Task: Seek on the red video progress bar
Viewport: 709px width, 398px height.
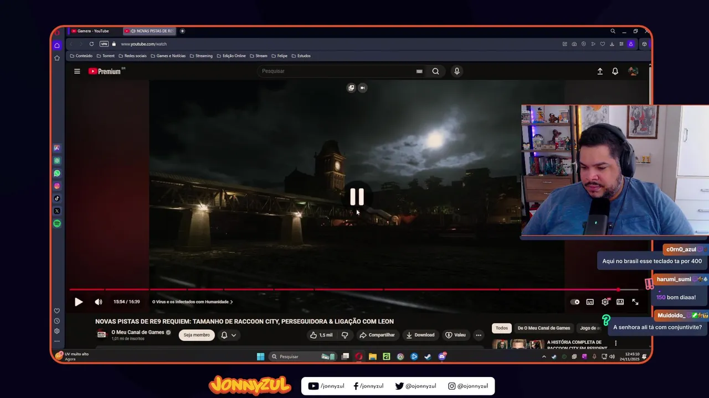Action: point(353,290)
